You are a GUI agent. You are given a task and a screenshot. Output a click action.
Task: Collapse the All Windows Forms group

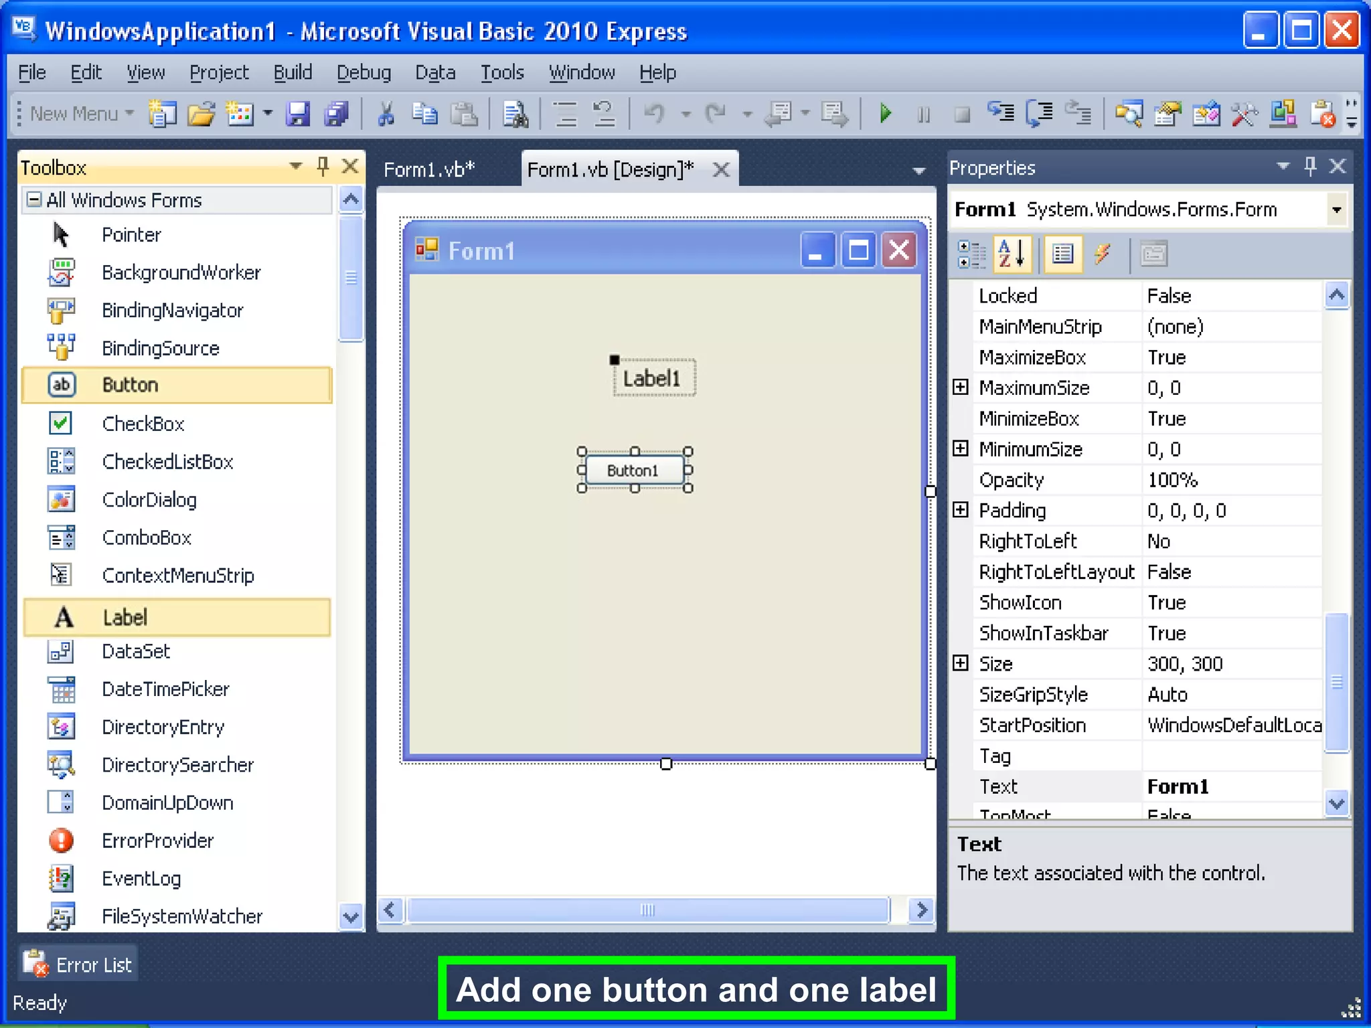coord(33,199)
